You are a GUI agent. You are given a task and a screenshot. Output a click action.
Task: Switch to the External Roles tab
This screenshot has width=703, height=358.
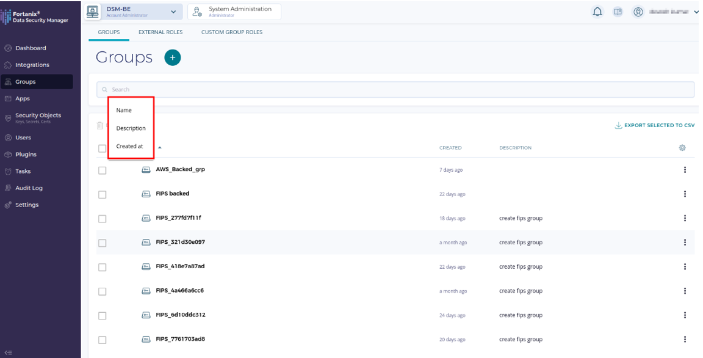[160, 32]
